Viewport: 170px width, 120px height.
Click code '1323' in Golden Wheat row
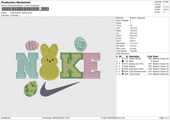(150, 59)
